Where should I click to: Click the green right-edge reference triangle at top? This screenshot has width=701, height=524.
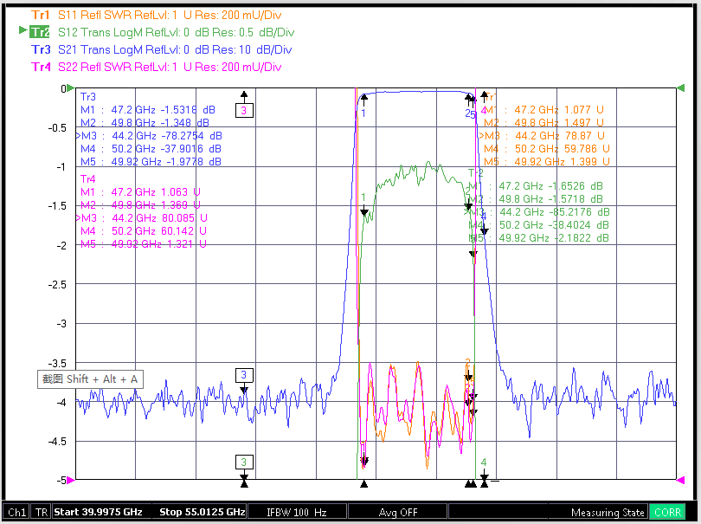pyautogui.click(x=680, y=87)
